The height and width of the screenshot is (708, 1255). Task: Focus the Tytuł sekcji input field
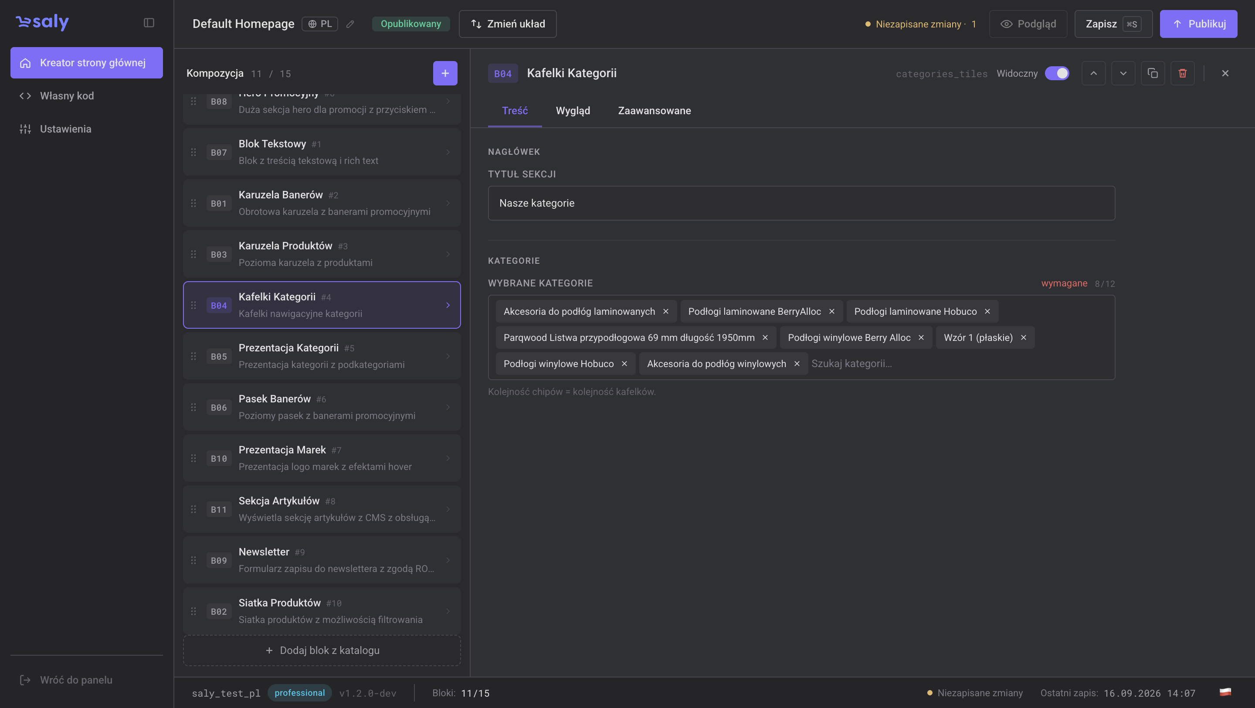[801, 203]
